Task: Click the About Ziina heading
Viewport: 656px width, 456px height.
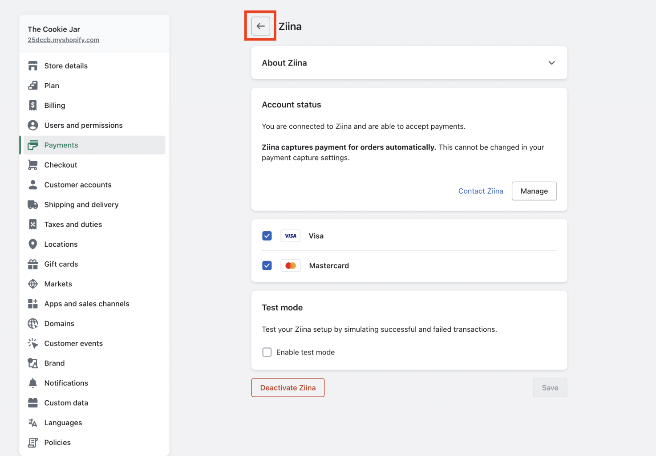Action: pyautogui.click(x=284, y=63)
